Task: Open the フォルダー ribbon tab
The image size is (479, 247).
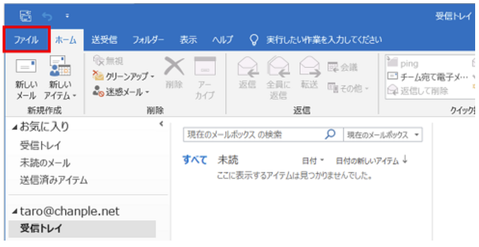Action: point(148,40)
